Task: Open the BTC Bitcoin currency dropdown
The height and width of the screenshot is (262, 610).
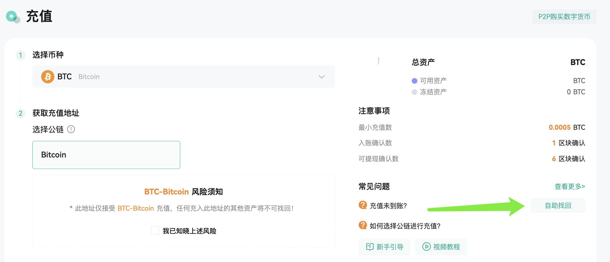Action: 184,77
